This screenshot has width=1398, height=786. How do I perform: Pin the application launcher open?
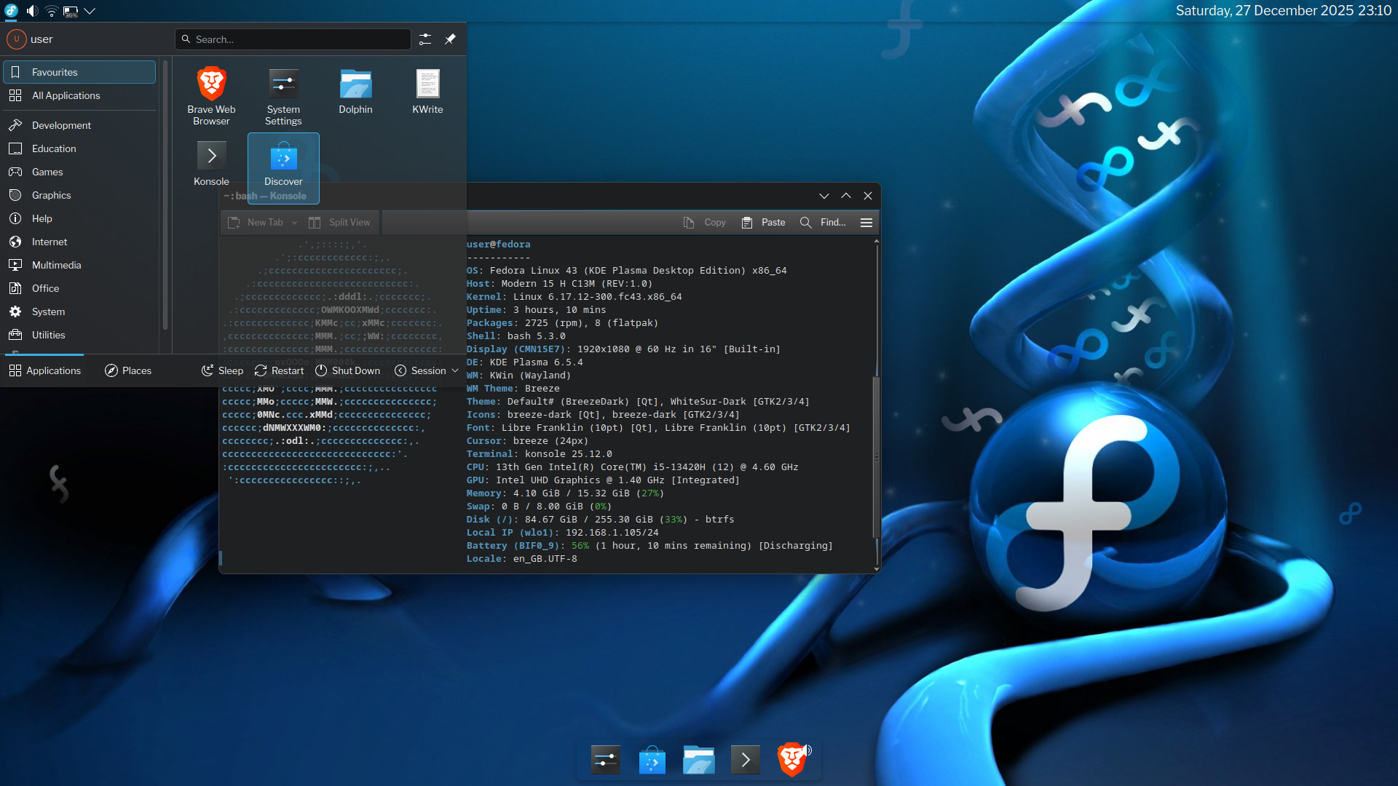(450, 39)
